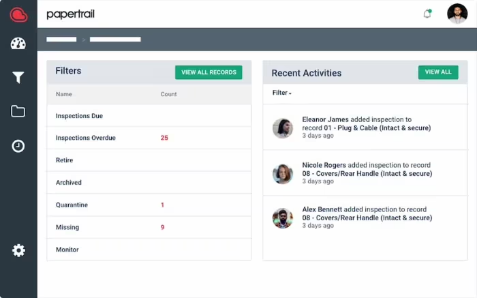Screen dimensions: 477x298
Task: Click the View All activities button
Action: (x=437, y=72)
